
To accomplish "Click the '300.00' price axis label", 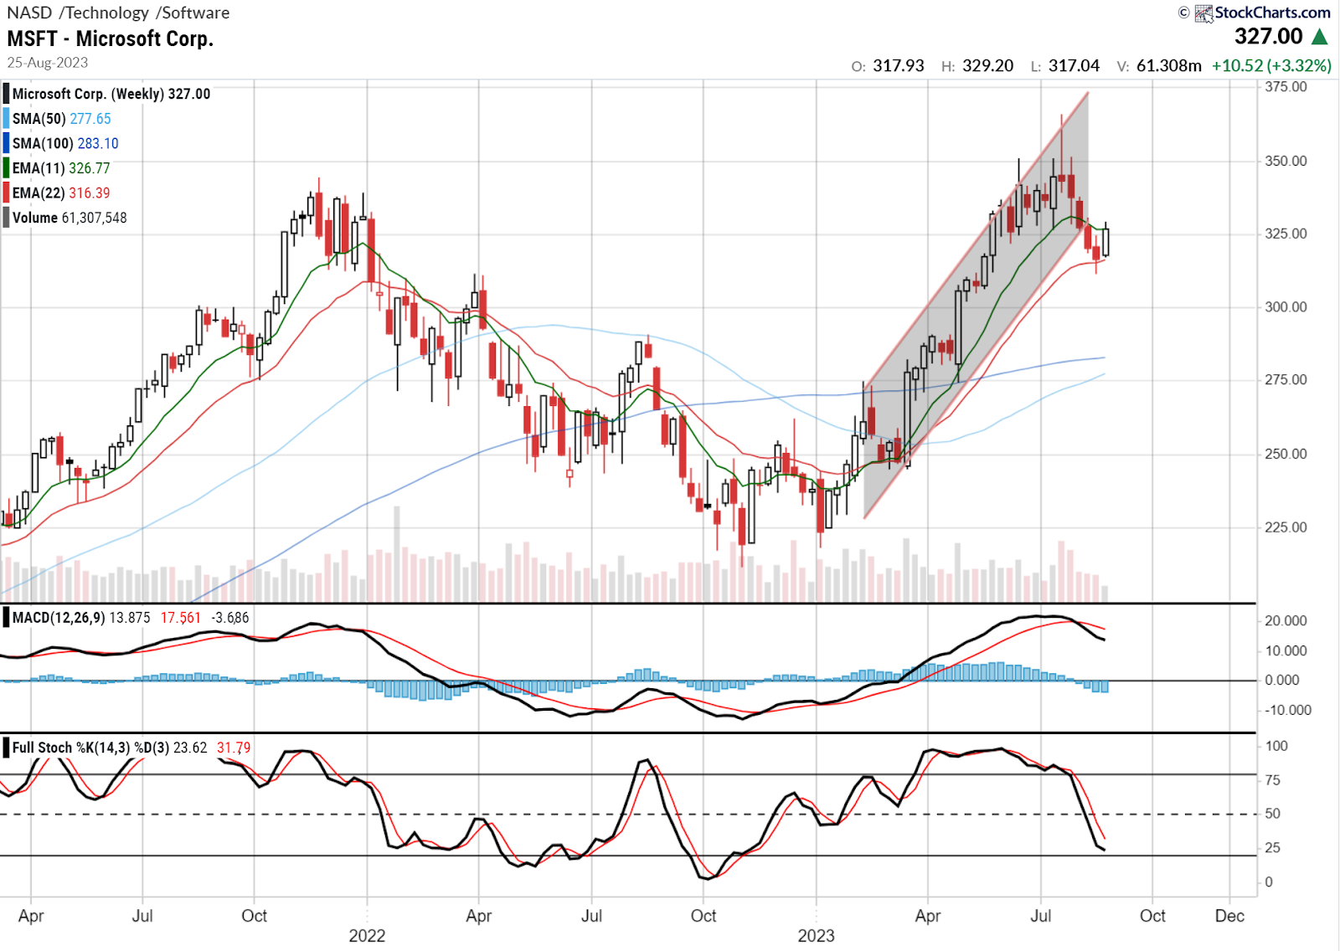I will [x=1286, y=307].
